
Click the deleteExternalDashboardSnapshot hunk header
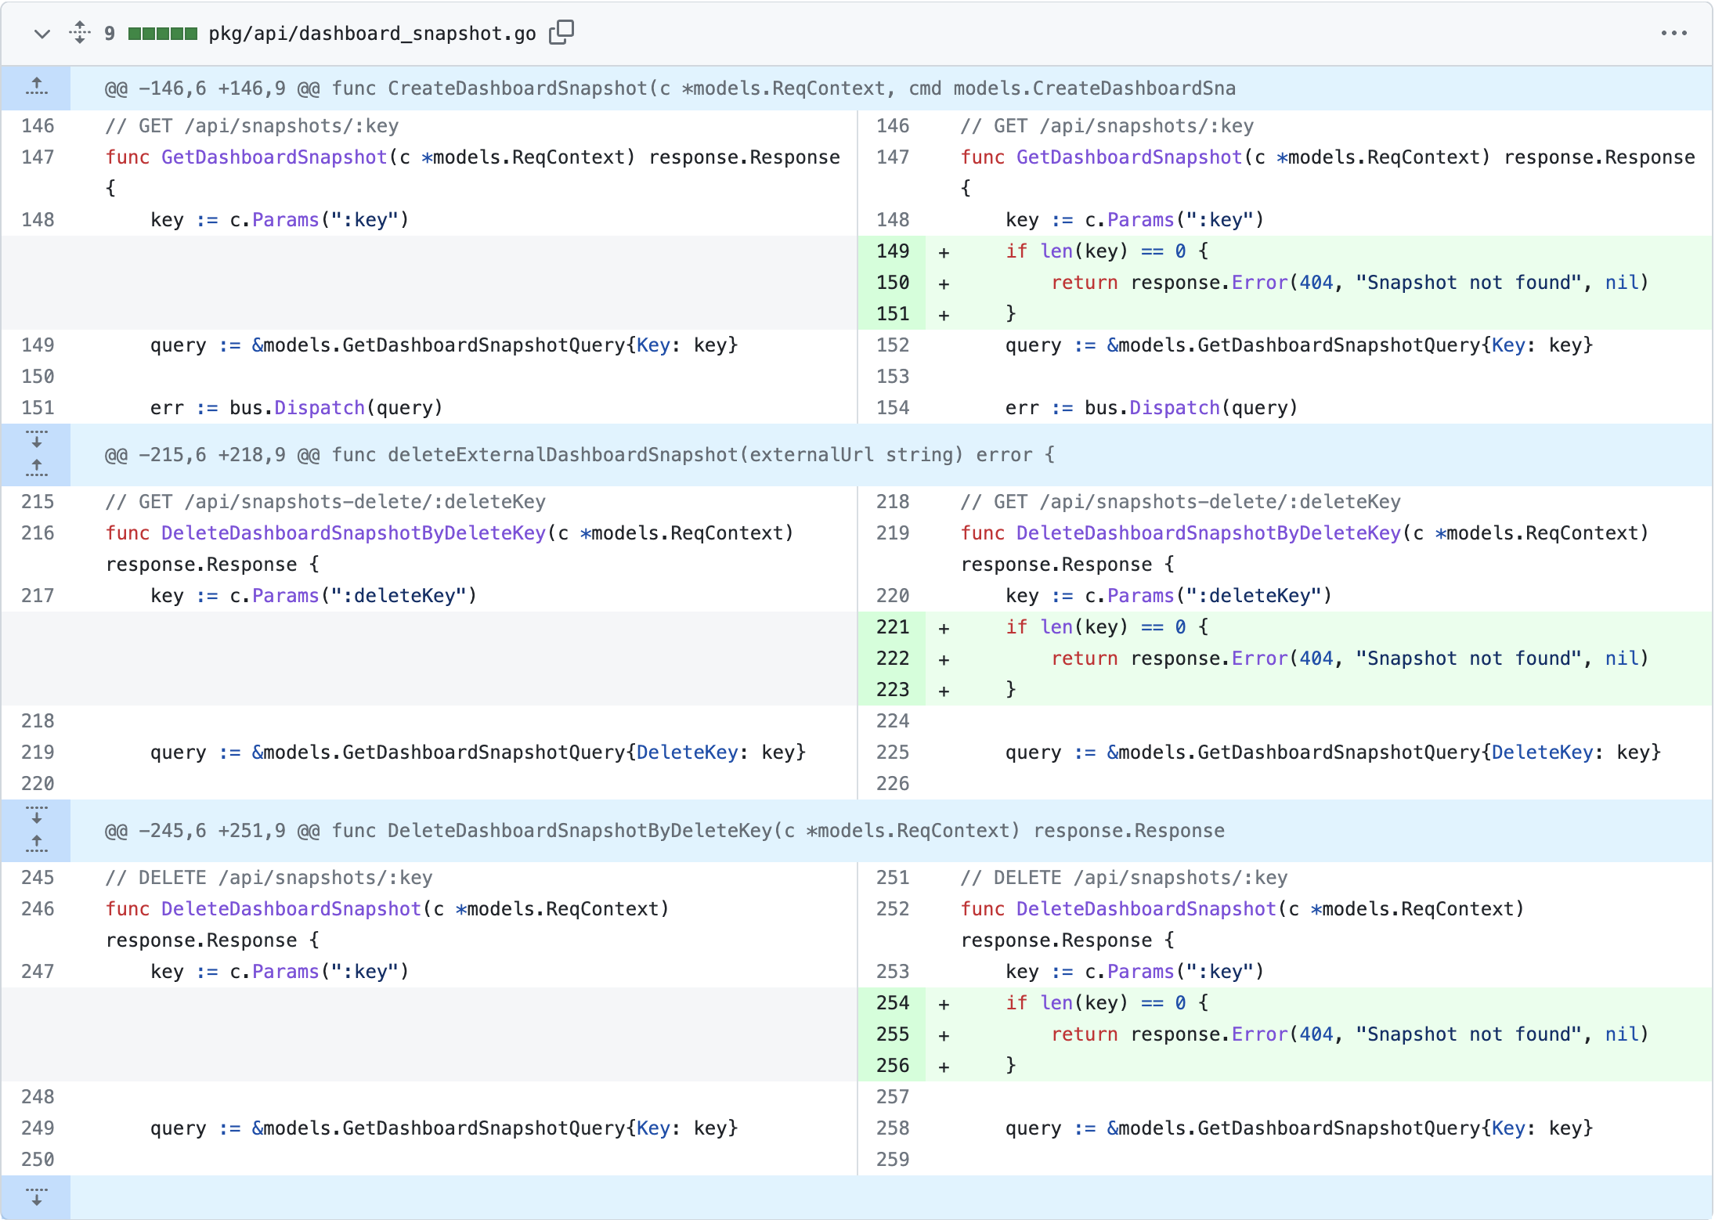pos(579,455)
